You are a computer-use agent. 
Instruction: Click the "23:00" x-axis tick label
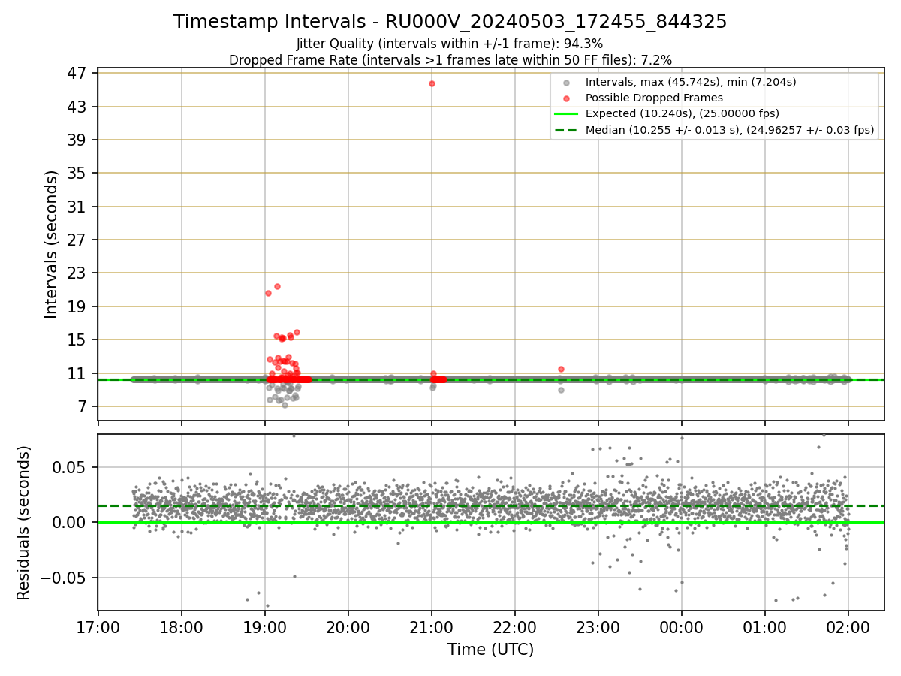coord(598,628)
